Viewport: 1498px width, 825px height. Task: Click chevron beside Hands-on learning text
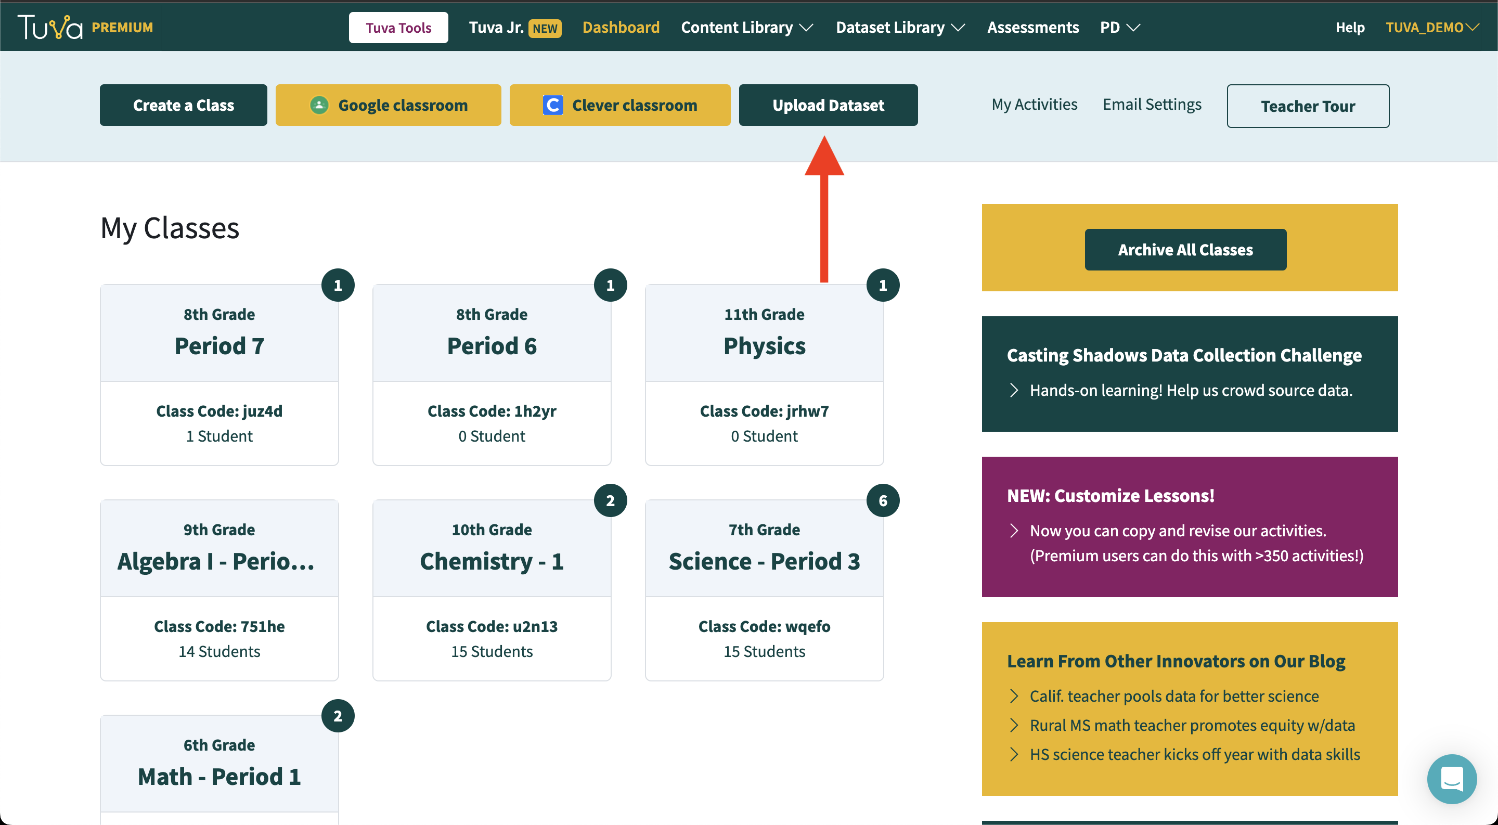[x=1014, y=390]
